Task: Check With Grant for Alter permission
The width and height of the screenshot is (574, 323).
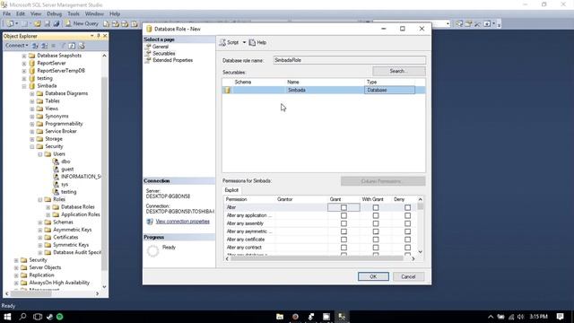Action: pos(376,207)
